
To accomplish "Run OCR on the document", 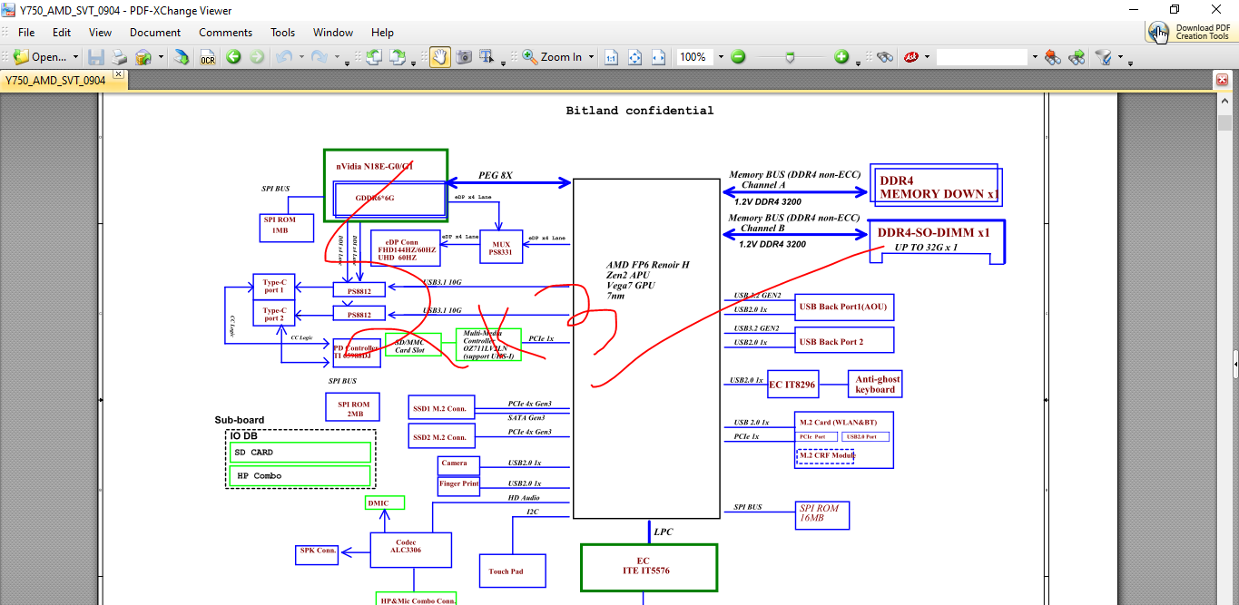I will [208, 56].
